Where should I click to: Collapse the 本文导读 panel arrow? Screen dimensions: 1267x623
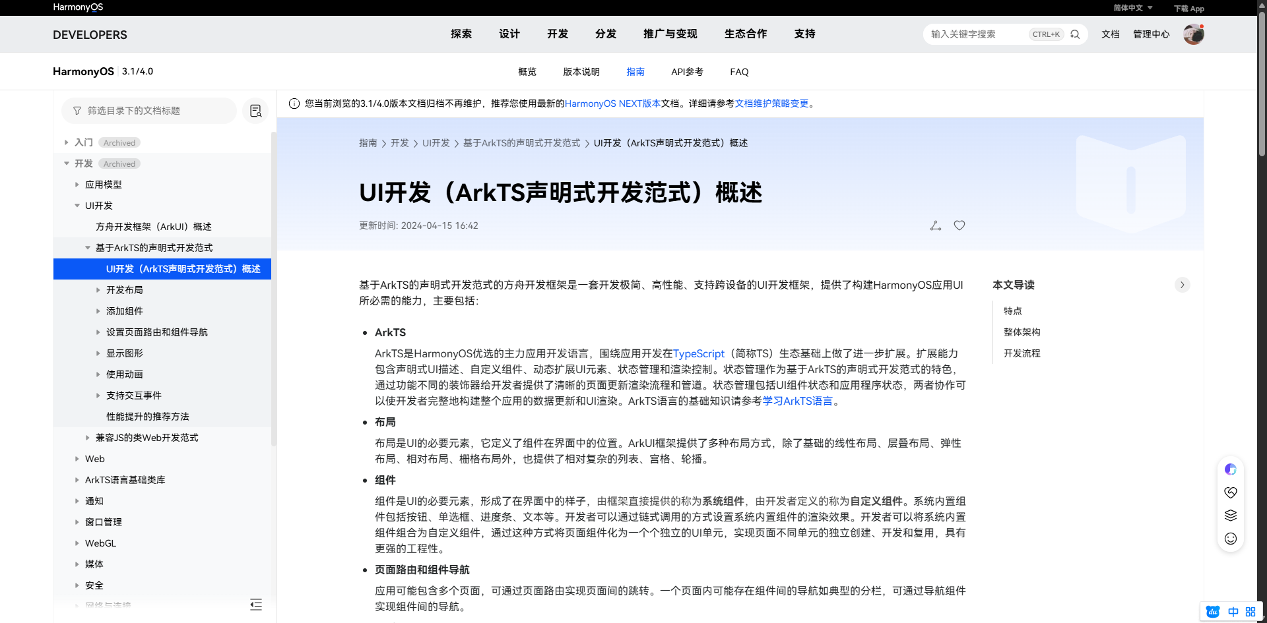tap(1183, 285)
